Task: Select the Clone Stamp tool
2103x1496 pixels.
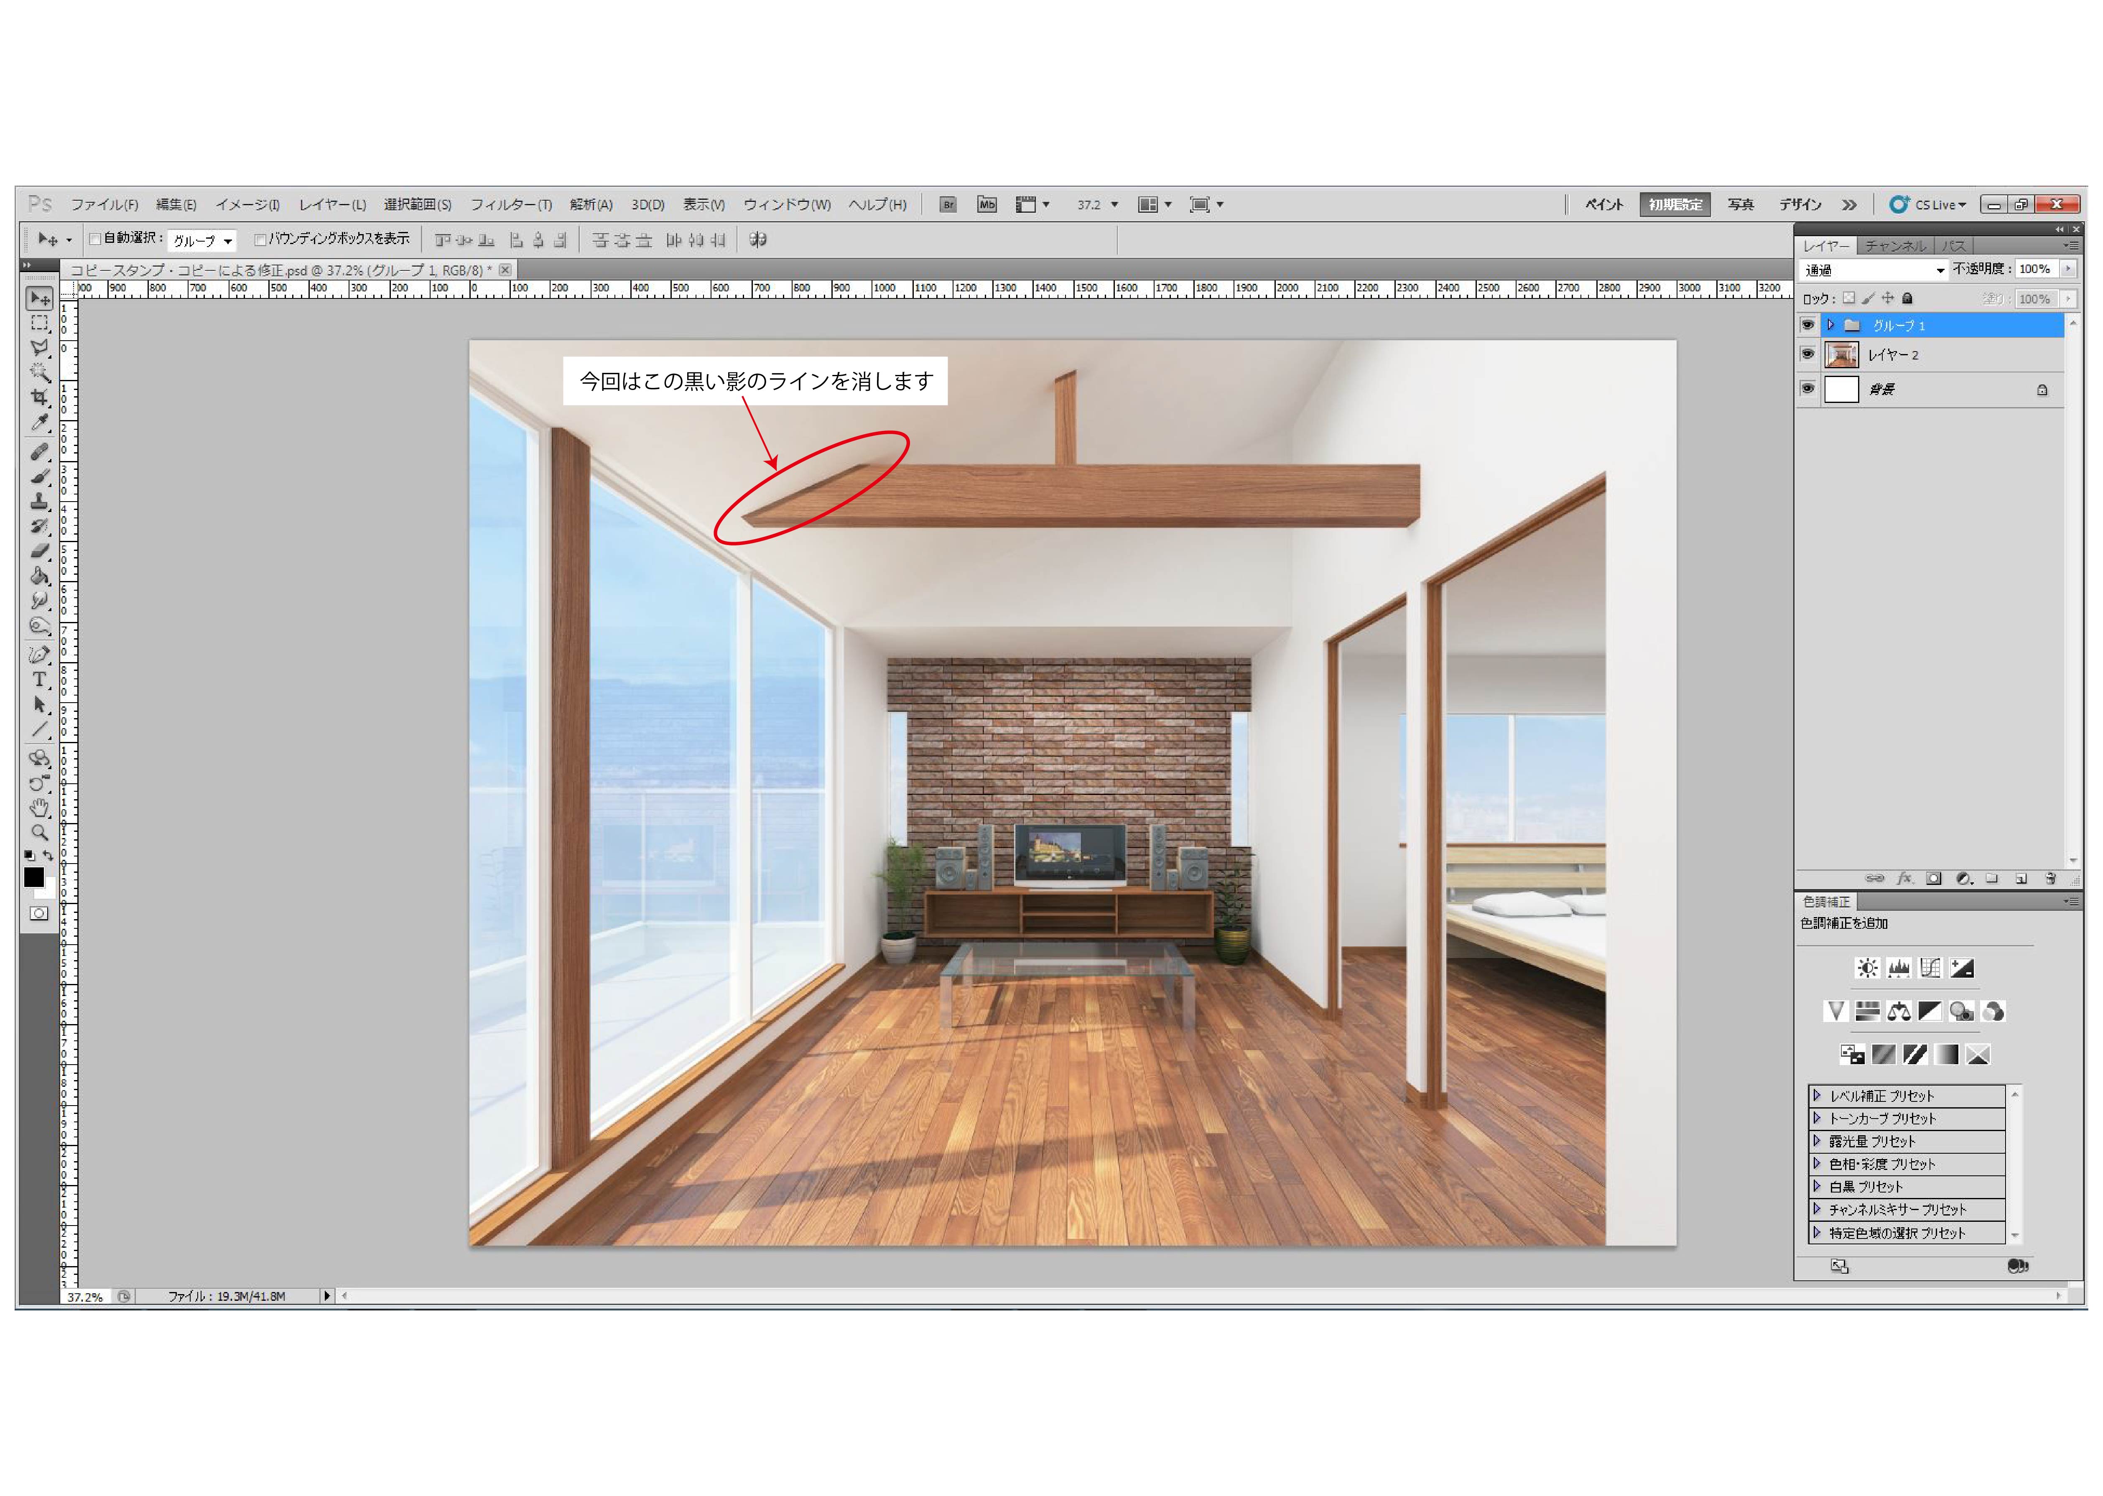Action: pyautogui.click(x=39, y=501)
